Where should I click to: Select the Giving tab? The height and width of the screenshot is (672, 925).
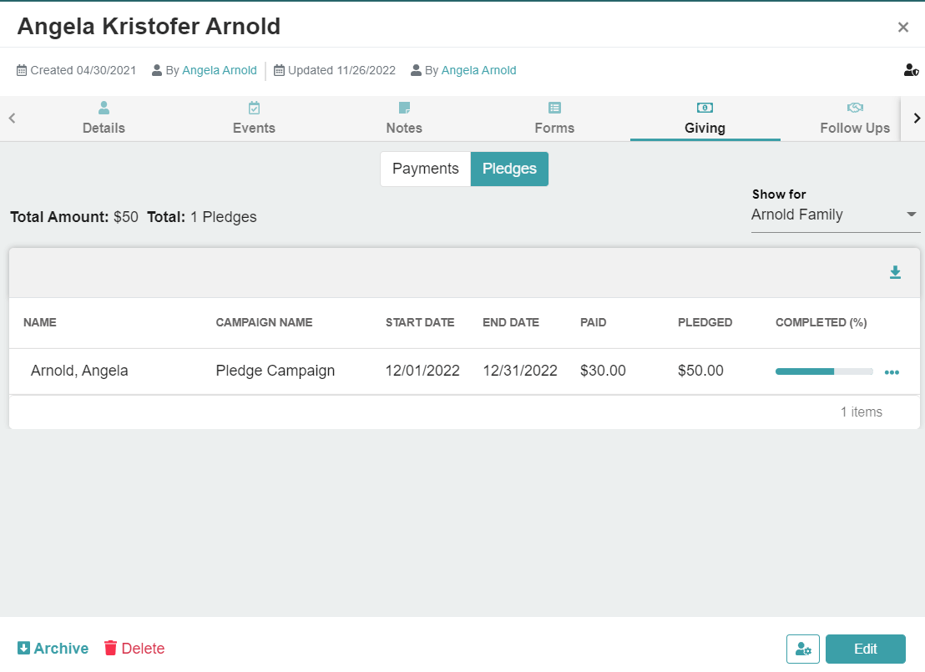tap(705, 119)
